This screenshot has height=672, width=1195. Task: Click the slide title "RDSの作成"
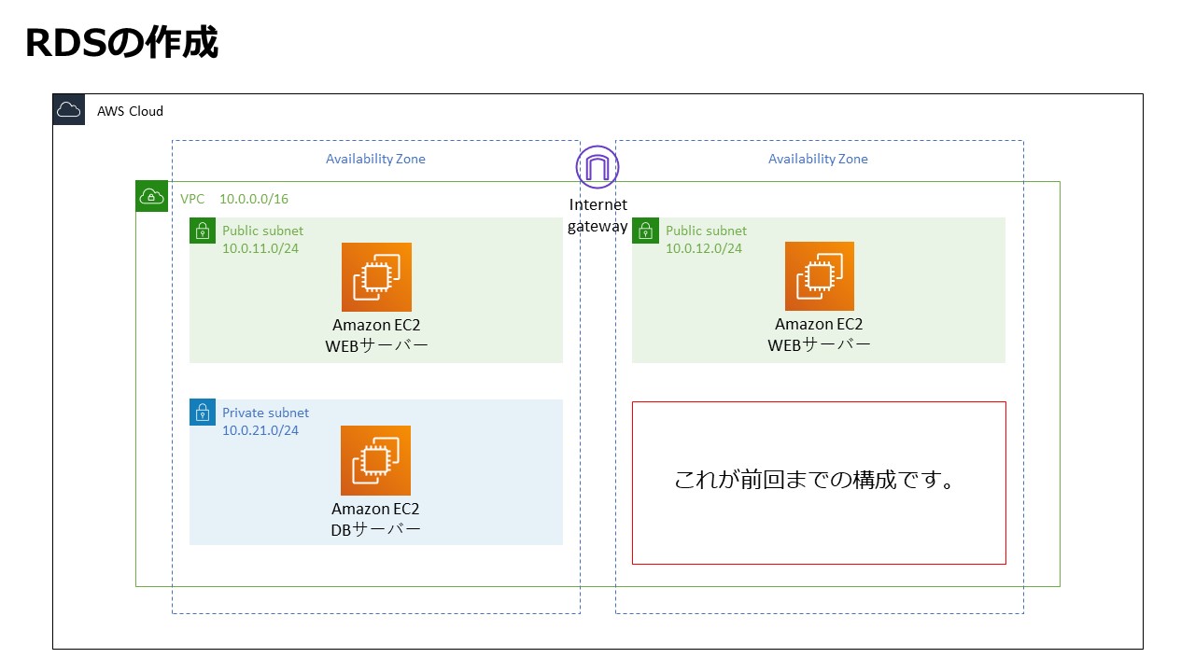click(x=121, y=42)
